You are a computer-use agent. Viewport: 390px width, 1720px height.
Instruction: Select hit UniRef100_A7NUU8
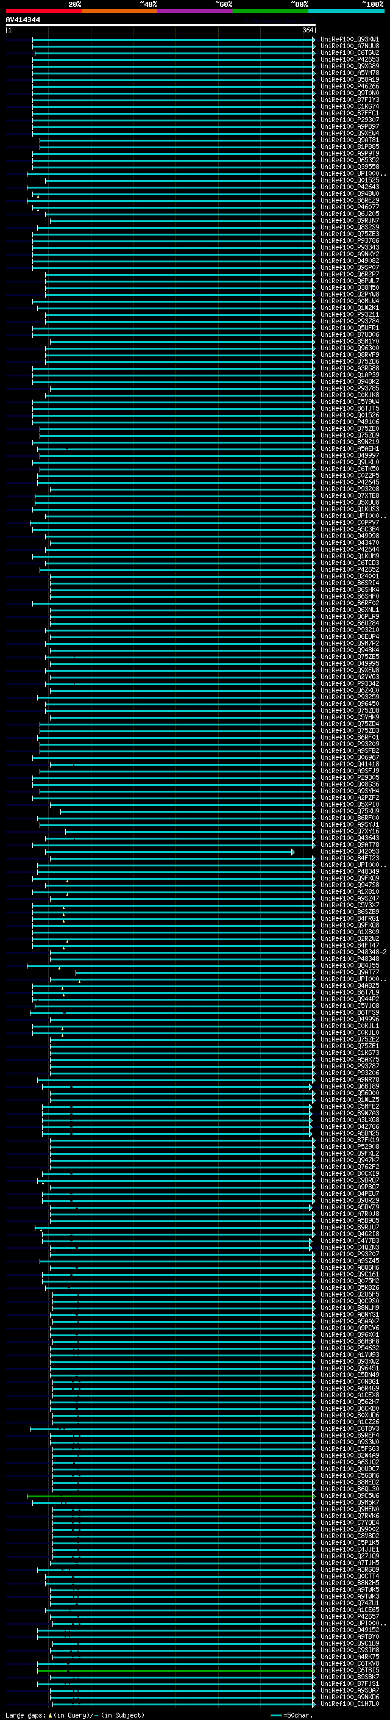[x=350, y=46]
